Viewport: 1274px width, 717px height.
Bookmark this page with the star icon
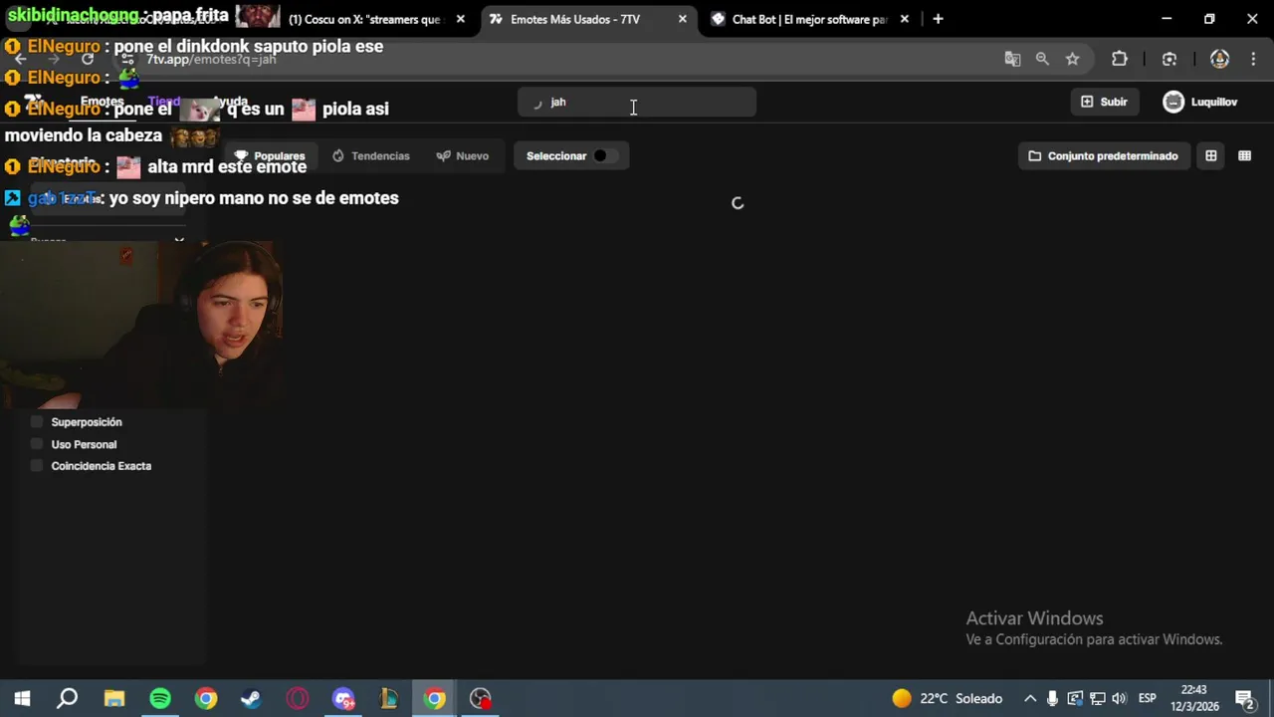pos(1072,59)
